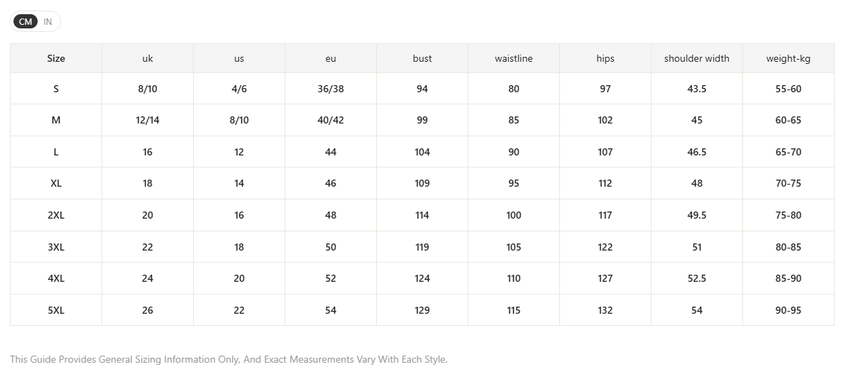This screenshot has height=384, width=846.
Task: Click the shoulder width value 49.5
Action: (696, 215)
